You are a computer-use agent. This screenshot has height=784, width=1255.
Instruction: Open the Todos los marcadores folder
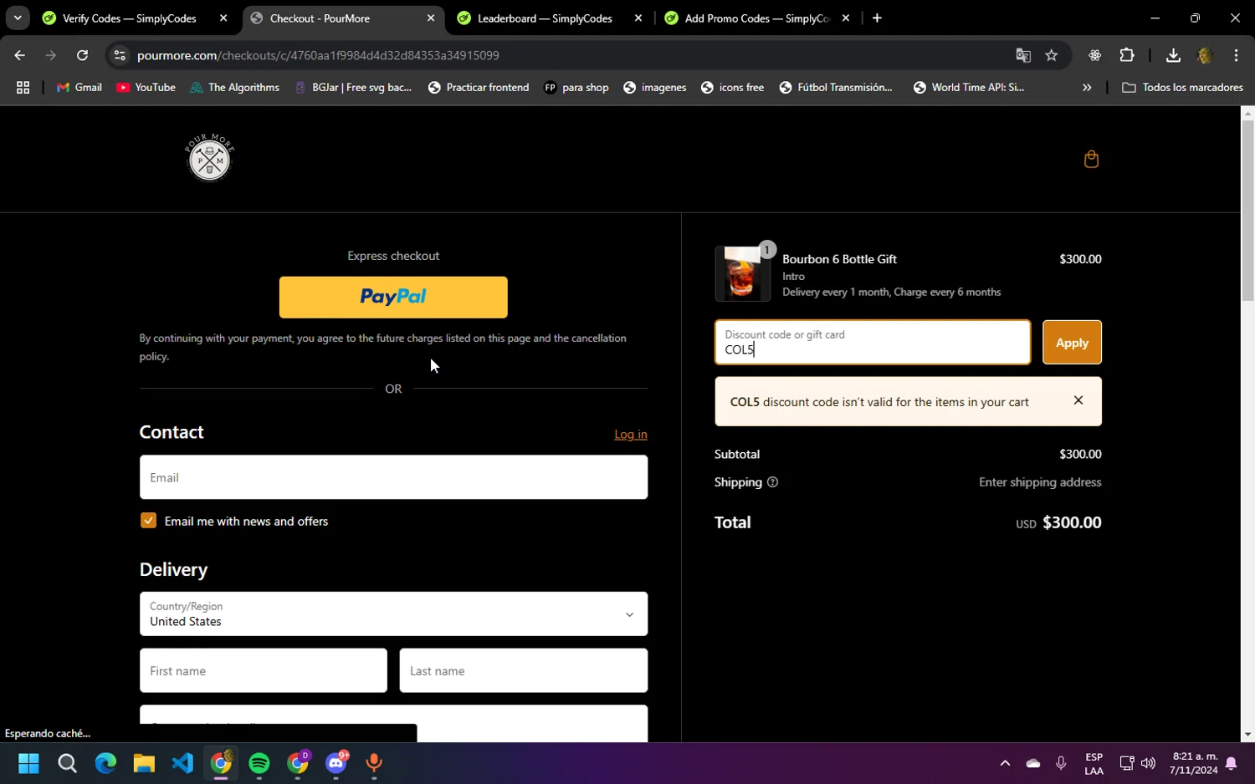[1182, 87]
